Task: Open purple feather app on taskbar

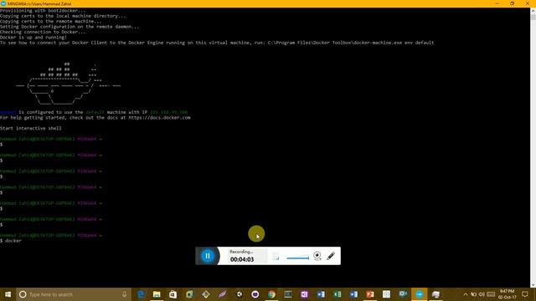Action: (x=222, y=294)
